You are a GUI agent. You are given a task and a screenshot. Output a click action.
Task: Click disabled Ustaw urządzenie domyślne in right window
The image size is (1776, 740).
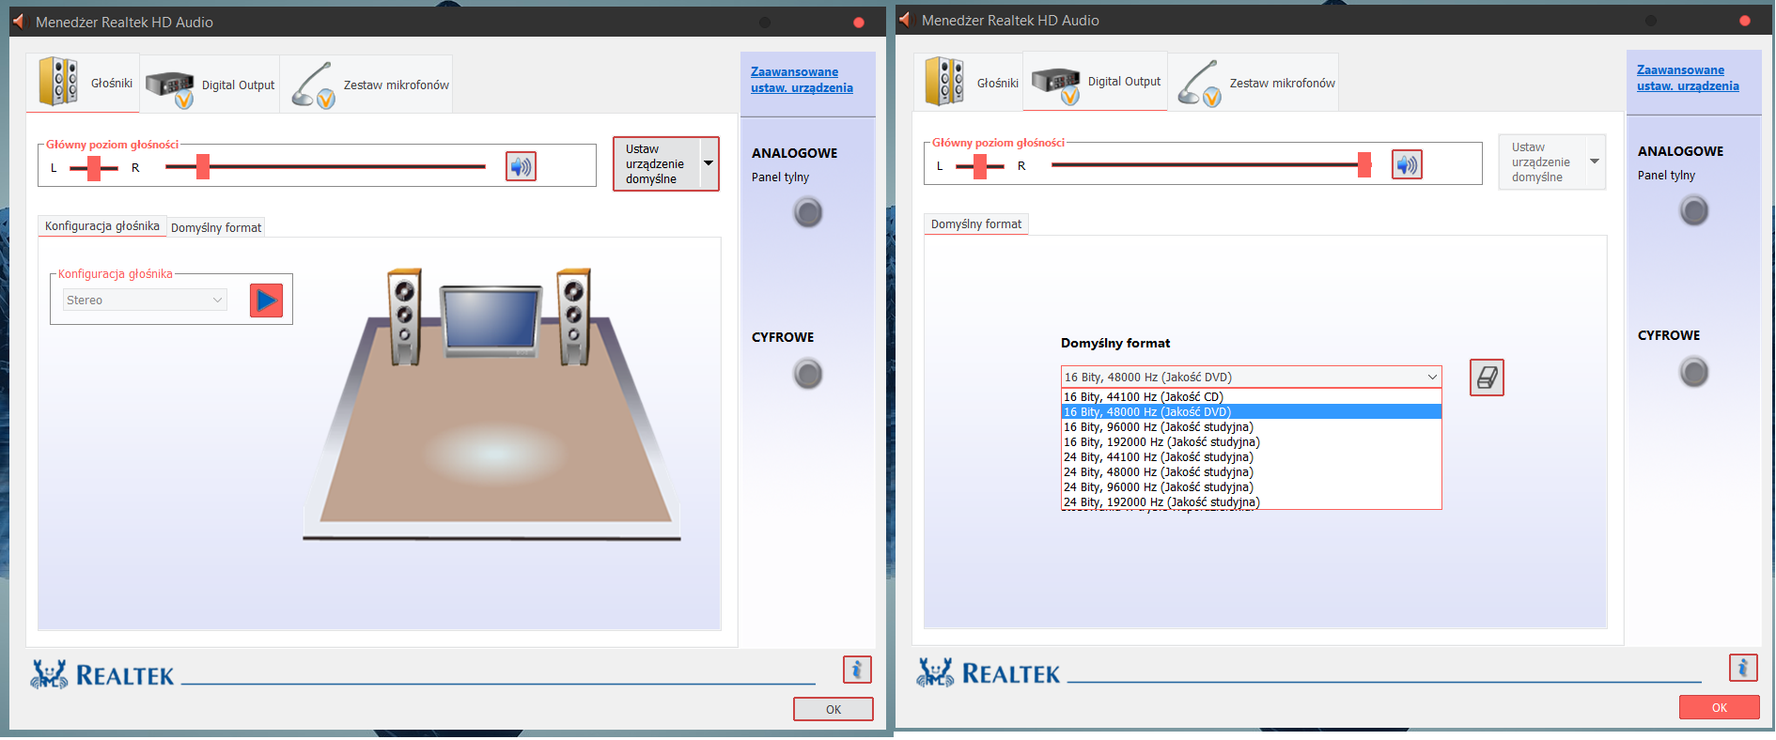(x=1541, y=162)
